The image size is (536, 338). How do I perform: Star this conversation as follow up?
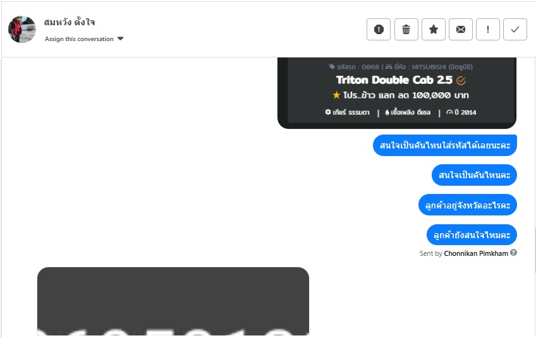pyautogui.click(x=434, y=30)
